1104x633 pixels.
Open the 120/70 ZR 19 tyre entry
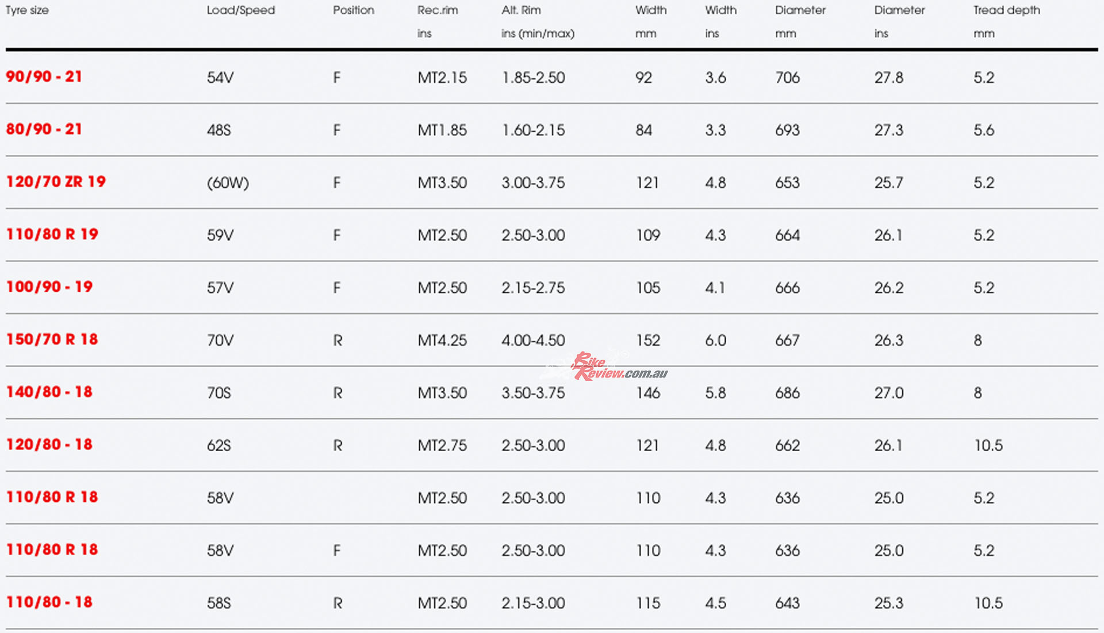[56, 182]
